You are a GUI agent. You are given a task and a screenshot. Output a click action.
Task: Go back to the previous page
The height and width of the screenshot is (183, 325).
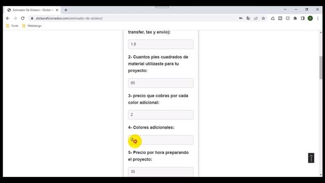point(8,18)
